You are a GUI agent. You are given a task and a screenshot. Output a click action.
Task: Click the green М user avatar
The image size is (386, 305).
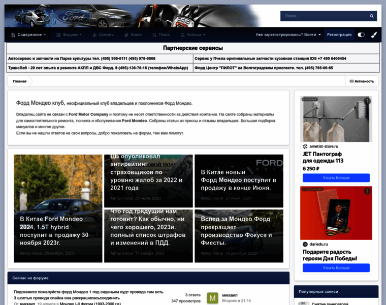point(212,298)
